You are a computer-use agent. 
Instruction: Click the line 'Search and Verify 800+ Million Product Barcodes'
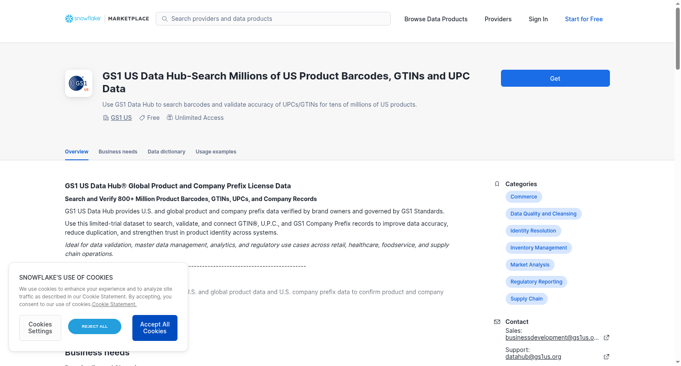tap(191, 199)
